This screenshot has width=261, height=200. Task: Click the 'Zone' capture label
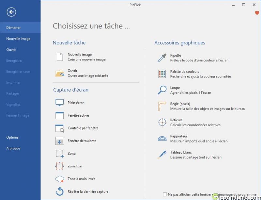71,154
